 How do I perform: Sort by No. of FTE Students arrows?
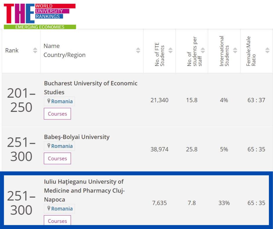click(170, 50)
